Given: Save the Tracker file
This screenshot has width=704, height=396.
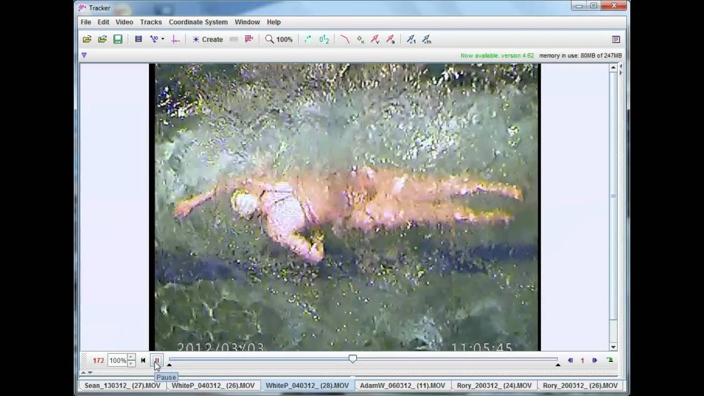Looking at the screenshot, I should point(118,39).
